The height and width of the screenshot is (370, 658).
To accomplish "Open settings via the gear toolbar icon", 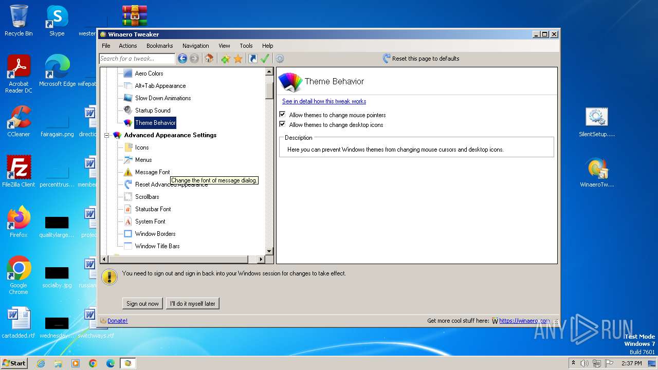I will coord(280,59).
